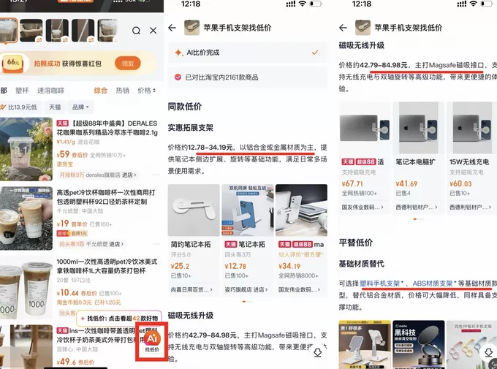Select fourth straw thumbnail
This screenshot has height=369, width=497.
pos(83,31)
